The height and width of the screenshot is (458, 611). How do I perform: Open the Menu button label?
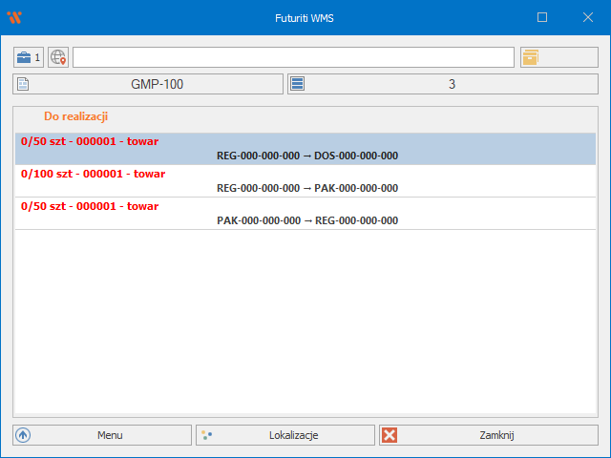[x=110, y=435]
